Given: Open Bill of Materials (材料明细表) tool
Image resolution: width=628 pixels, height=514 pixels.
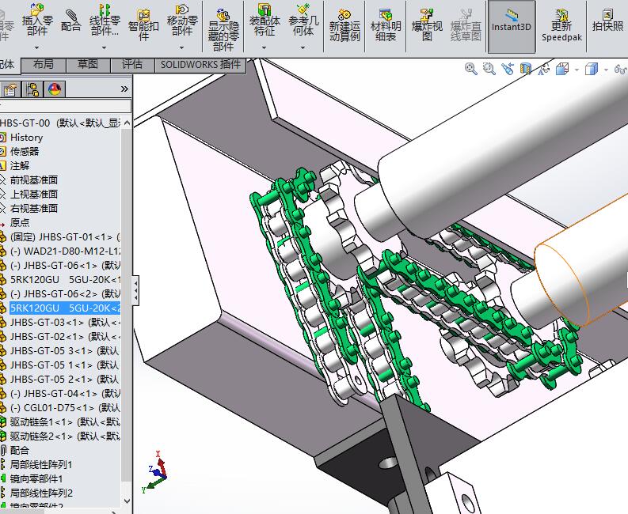Looking at the screenshot, I should click(386, 25).
